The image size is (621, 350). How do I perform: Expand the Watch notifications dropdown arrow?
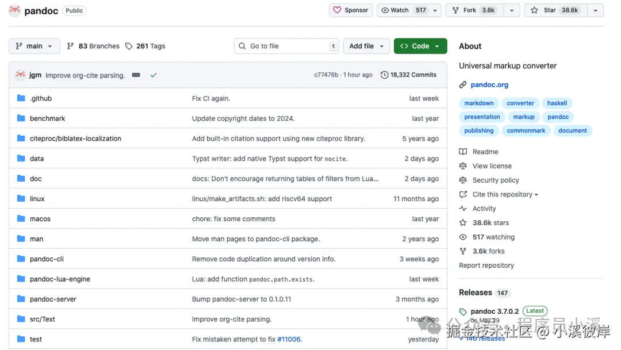(435, 10)
